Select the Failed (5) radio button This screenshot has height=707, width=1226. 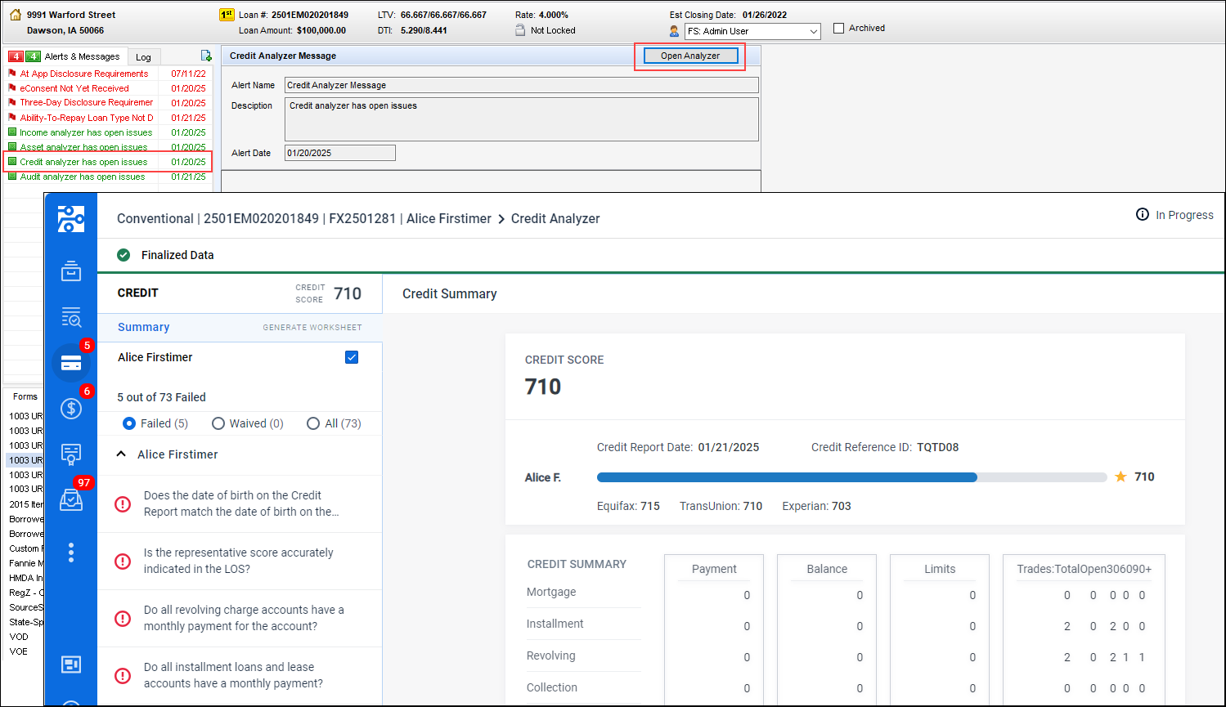(x=128, y=423)
